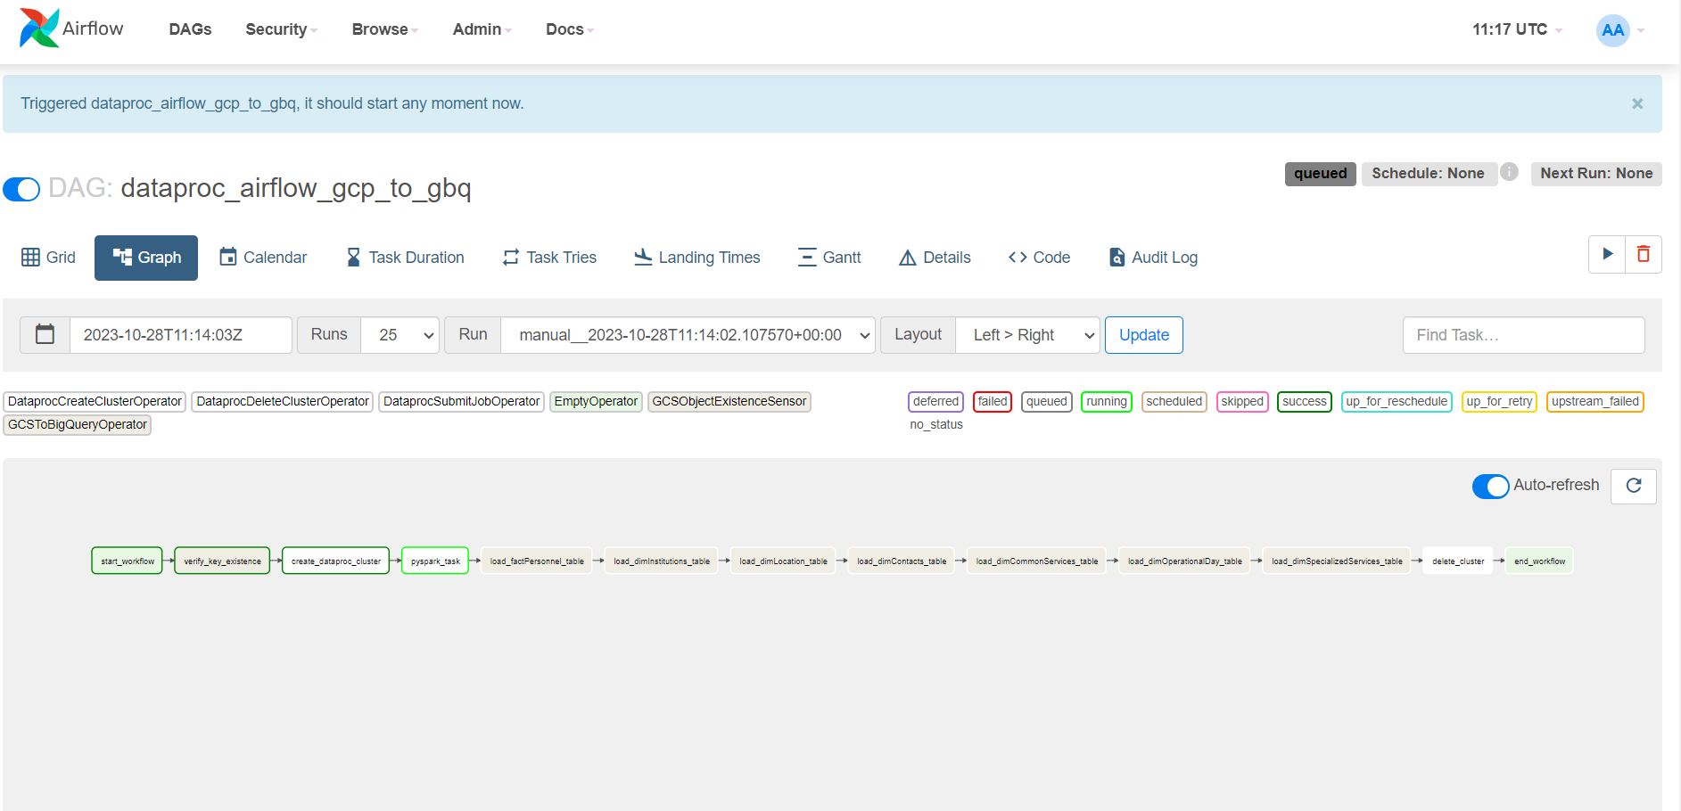Filter tasks by the success status badge
Viewport: 1681px width, 811px height.
(1304, 401)
